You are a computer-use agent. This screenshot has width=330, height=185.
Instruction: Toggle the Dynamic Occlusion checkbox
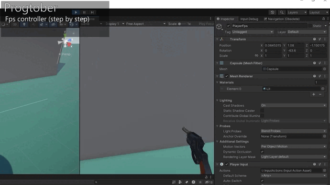[x=262, y=152]
